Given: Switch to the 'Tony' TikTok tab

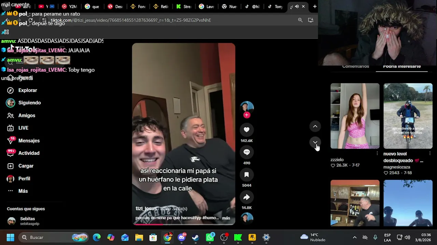Looking at the screenshot, I should [x=276, y=6].
